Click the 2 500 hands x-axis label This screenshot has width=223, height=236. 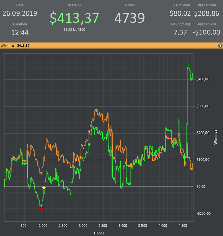coord(103,226)
